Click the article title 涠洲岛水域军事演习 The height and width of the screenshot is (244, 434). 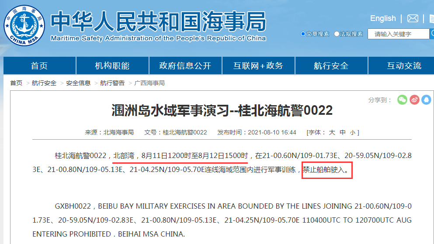170,110
